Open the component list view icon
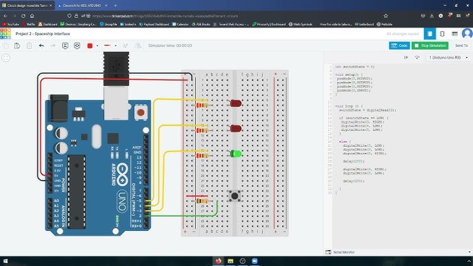 (x=454, y=34)
